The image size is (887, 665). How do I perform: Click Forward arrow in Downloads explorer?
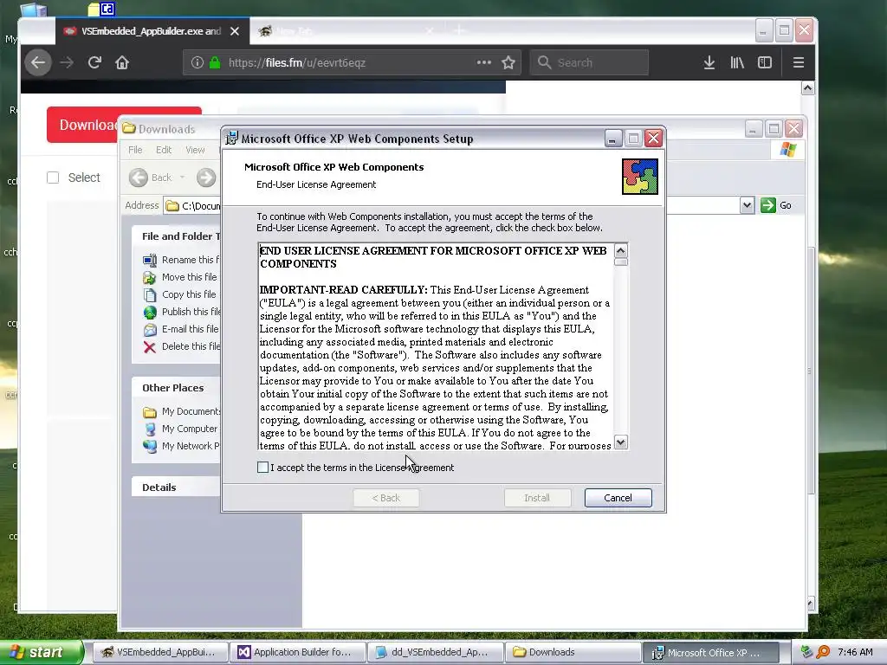tap(206, 178)
